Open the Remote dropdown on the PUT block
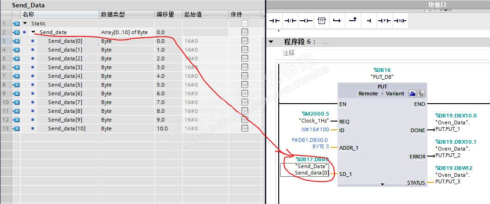Viewport: 490px width, 204px height. point(368,93)
